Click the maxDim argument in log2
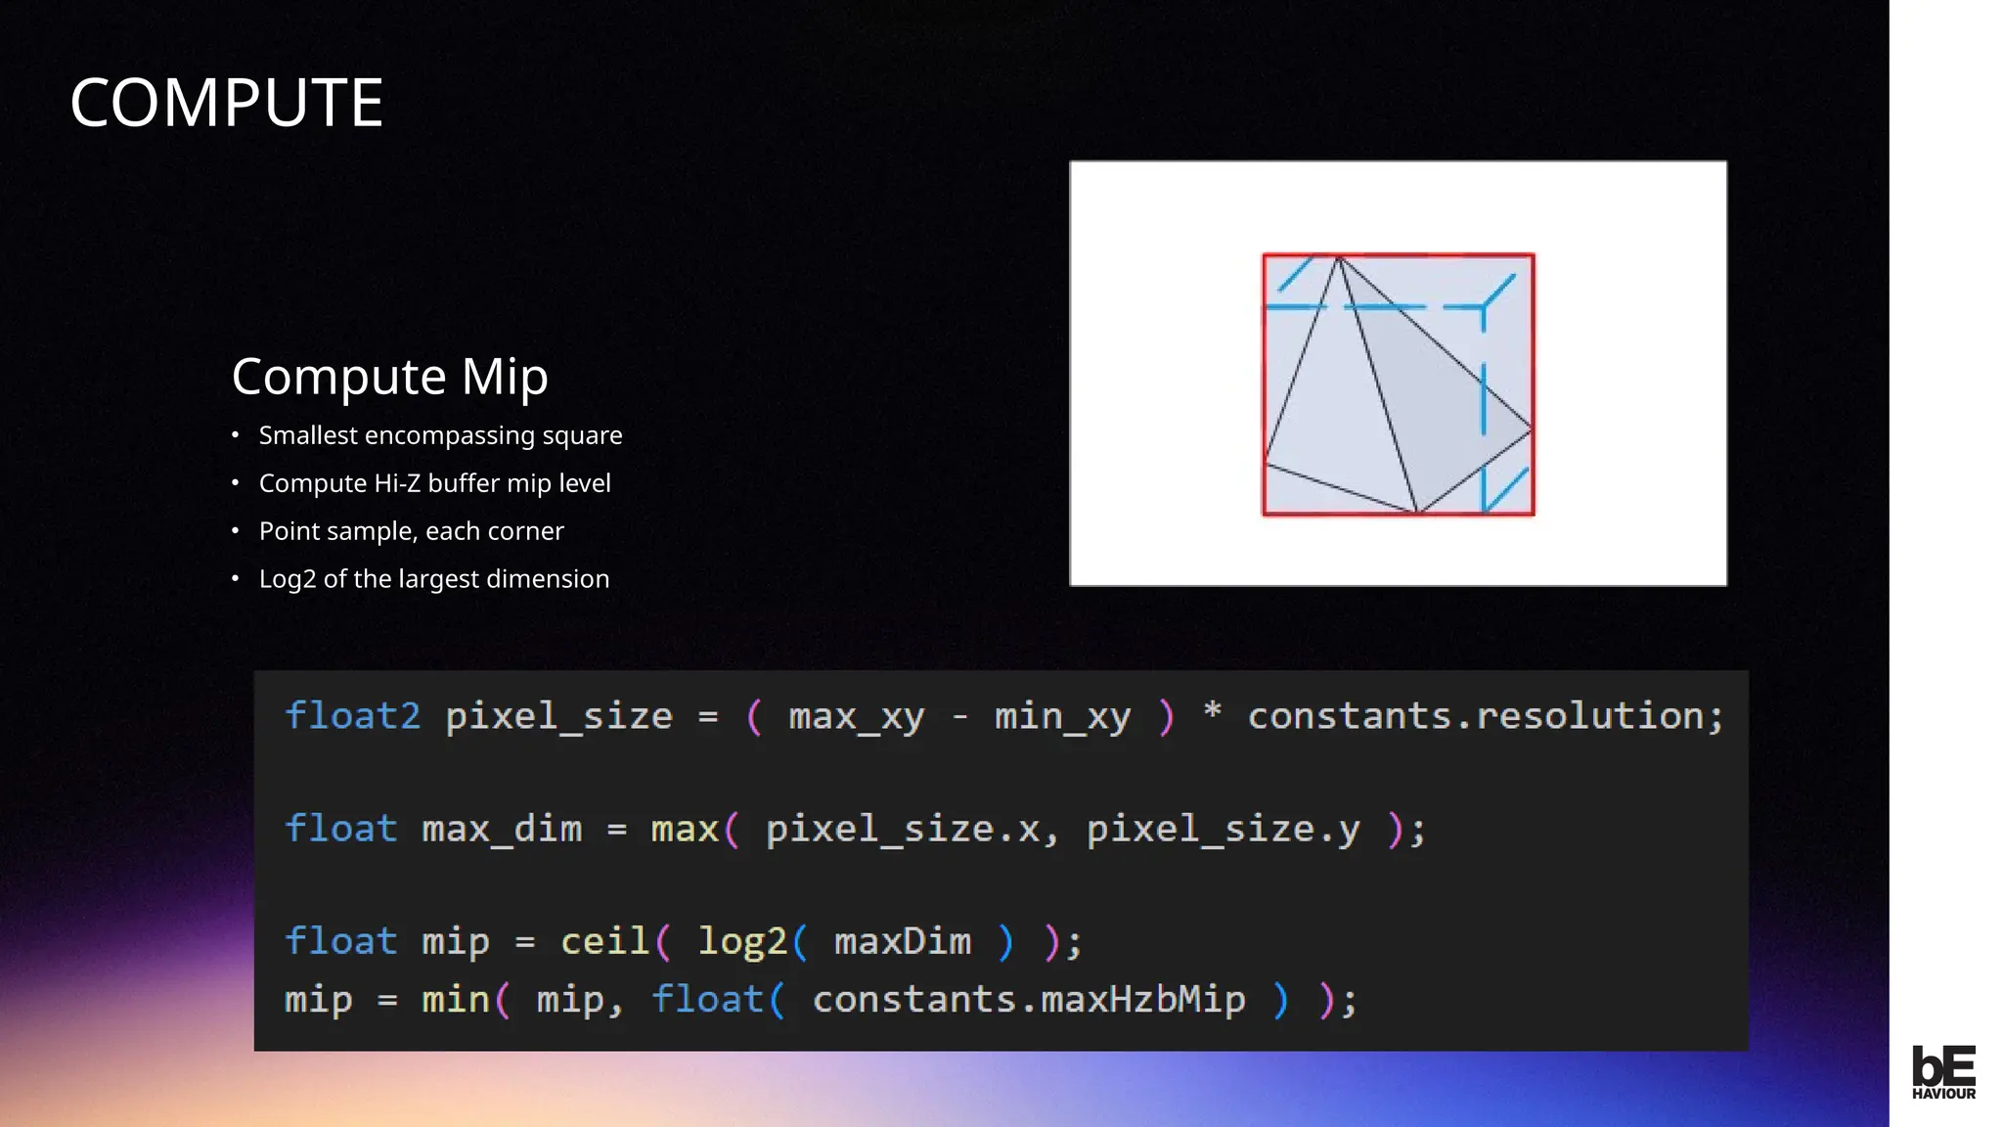The width and height of the screenshot is (2003, 1127). coord(902,942)
